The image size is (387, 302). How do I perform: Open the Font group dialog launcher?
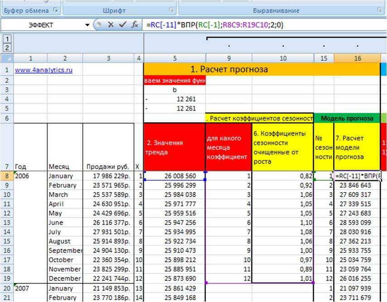pyautogui.click(x=171, y=10)
